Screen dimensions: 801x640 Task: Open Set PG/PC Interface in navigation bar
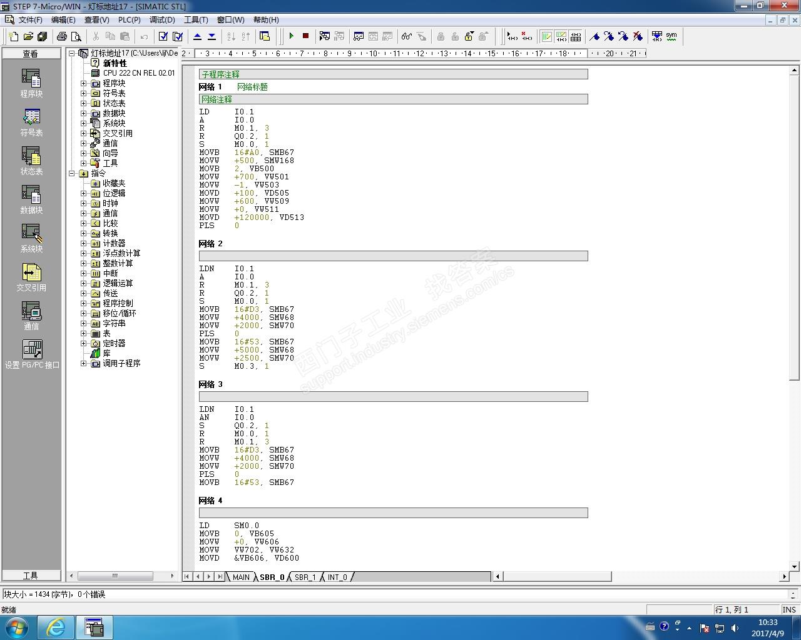pyautogui.click(x=32, y=355)
